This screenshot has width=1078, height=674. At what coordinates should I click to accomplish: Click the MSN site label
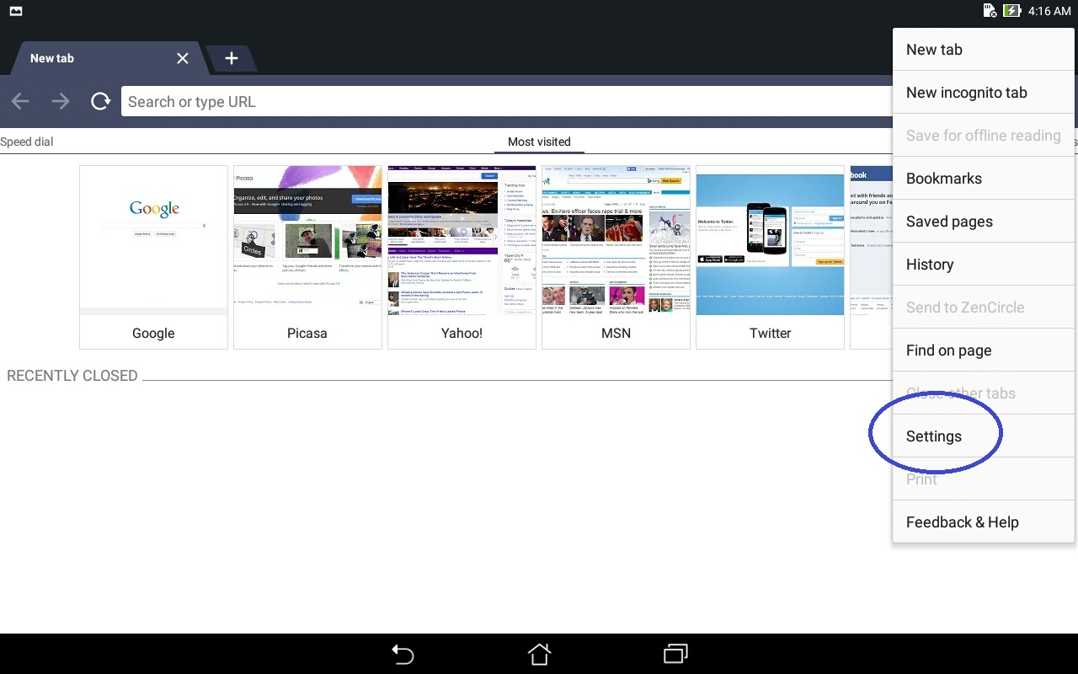click(616, 333)
